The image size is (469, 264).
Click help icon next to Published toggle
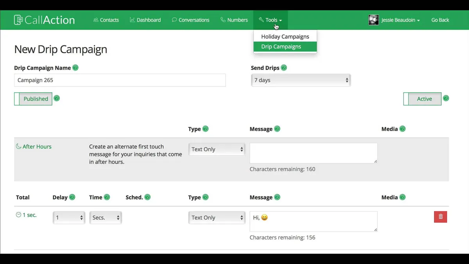(x=57, y=98)
